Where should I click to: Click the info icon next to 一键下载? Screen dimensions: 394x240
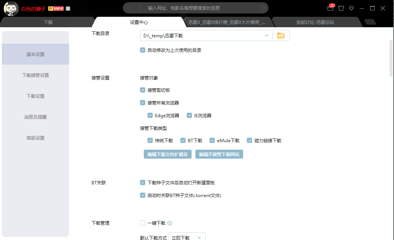pyautogui.click(x=171, y=223)
